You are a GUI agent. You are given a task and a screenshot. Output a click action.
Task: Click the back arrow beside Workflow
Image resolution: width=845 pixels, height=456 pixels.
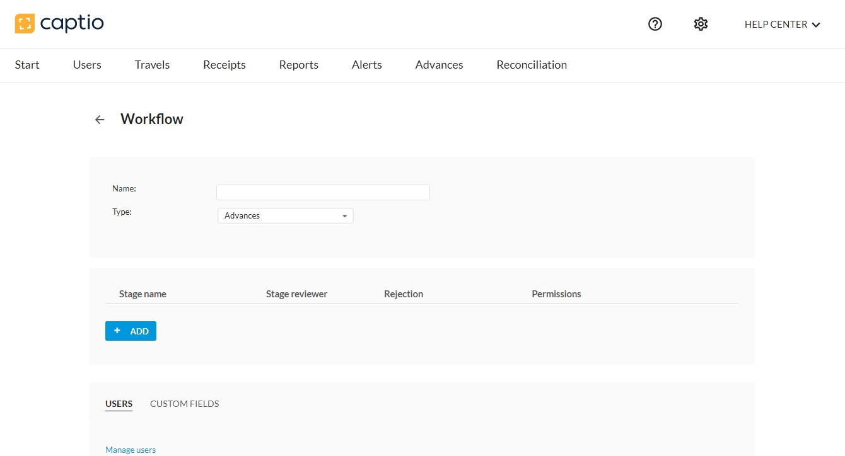100,120
